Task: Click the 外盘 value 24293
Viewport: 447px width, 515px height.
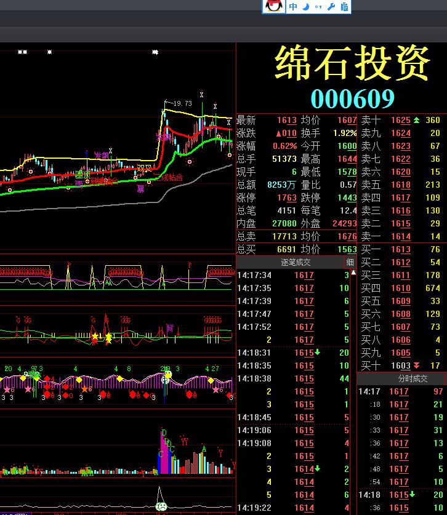Action: [345, 224]
